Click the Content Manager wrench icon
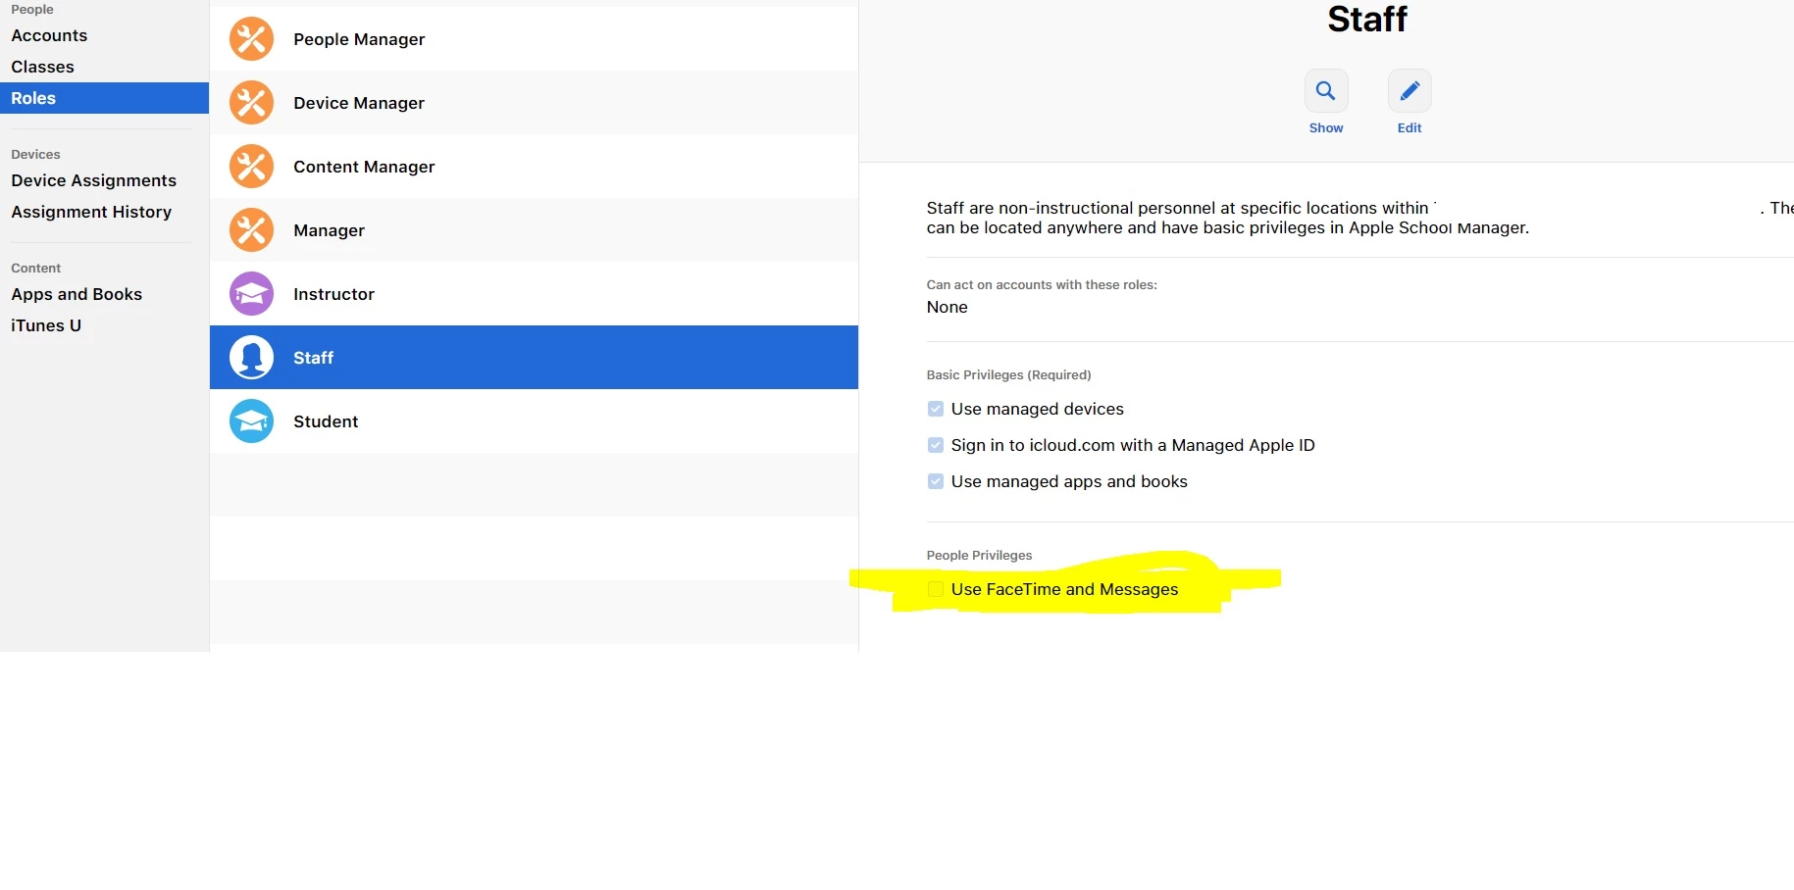Image resolution: width=1794 pixels, height=890 pixels. coord(251,167)
